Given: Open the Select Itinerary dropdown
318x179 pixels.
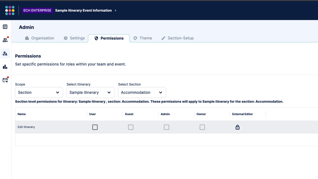Looking at the screenshot, I should pos(91,93).
